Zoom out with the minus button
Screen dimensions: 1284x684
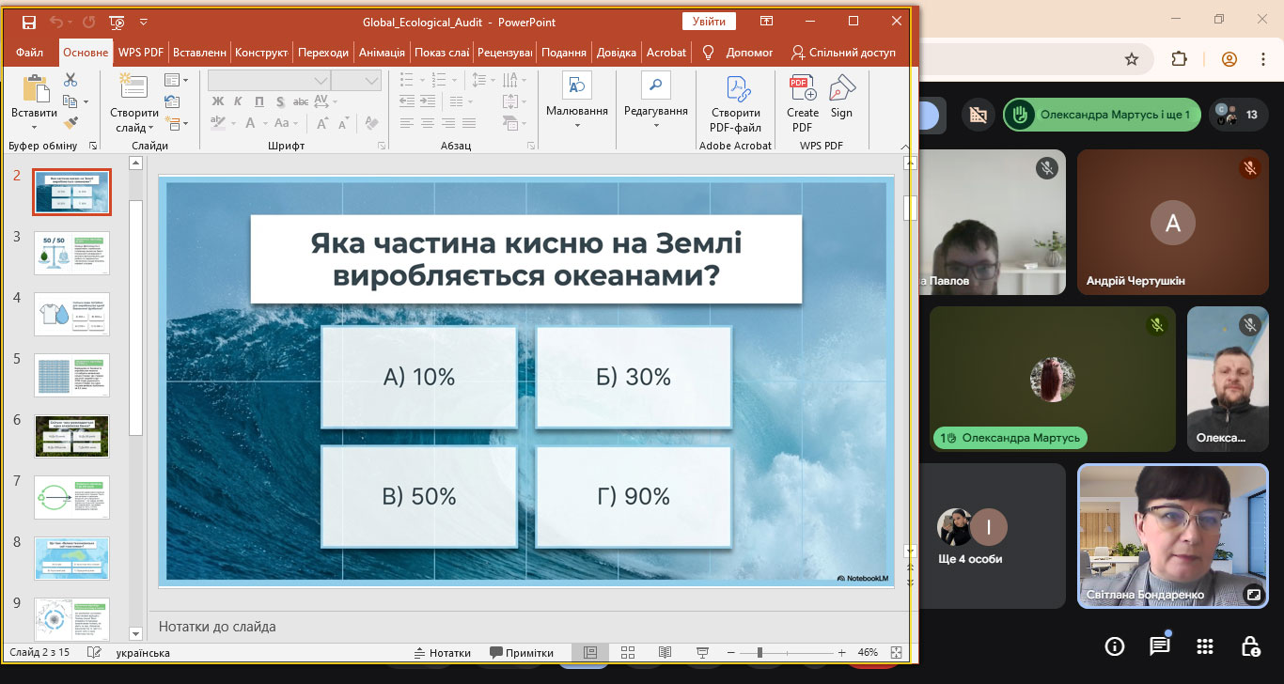pos(729,652)
